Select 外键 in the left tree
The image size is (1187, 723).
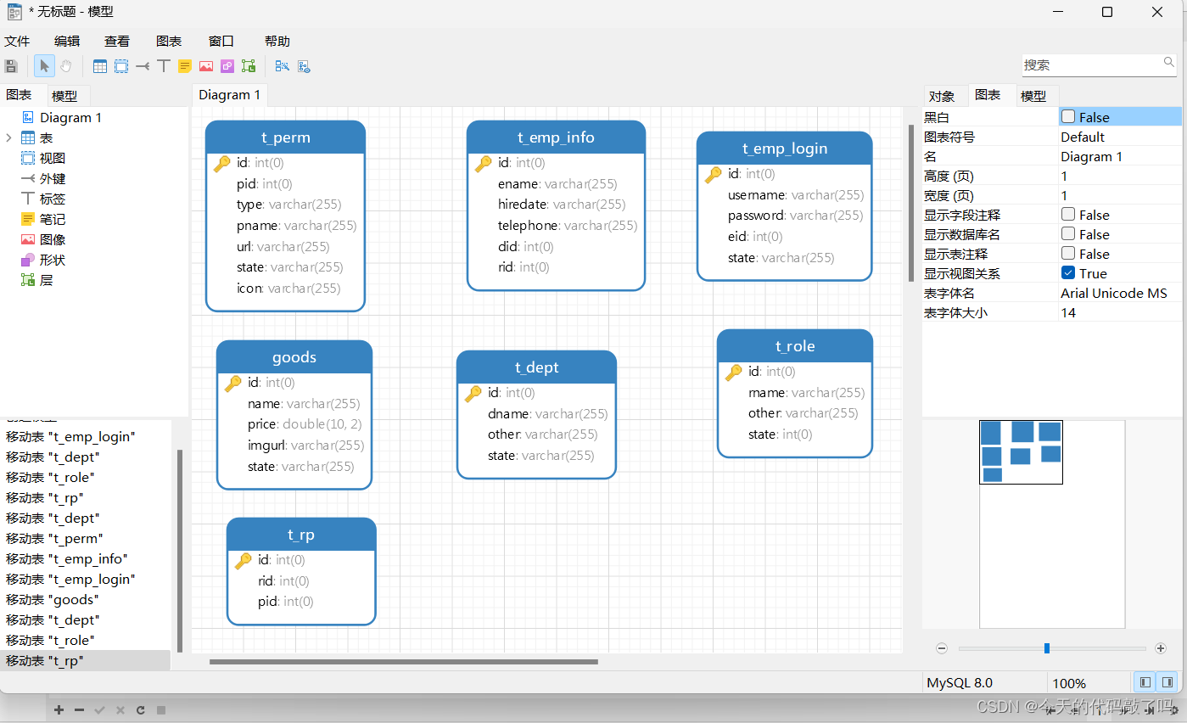click(53, 179)
